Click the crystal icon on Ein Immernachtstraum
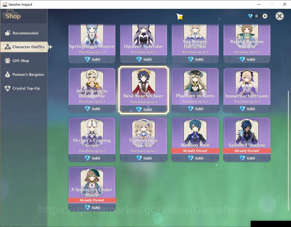Screen dimensions: 291x227 tap(242, 109)
